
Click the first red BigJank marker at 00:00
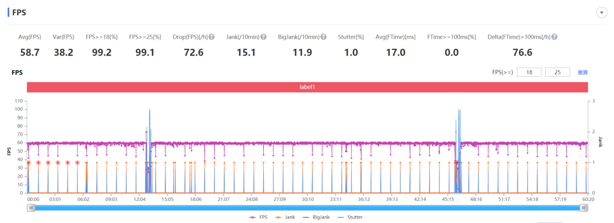[28, 162]
